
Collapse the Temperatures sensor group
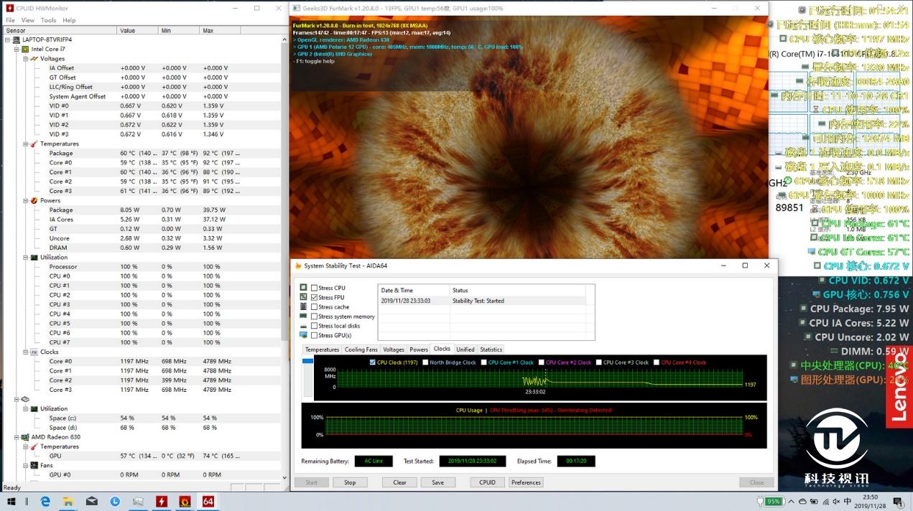coord(26,144)
